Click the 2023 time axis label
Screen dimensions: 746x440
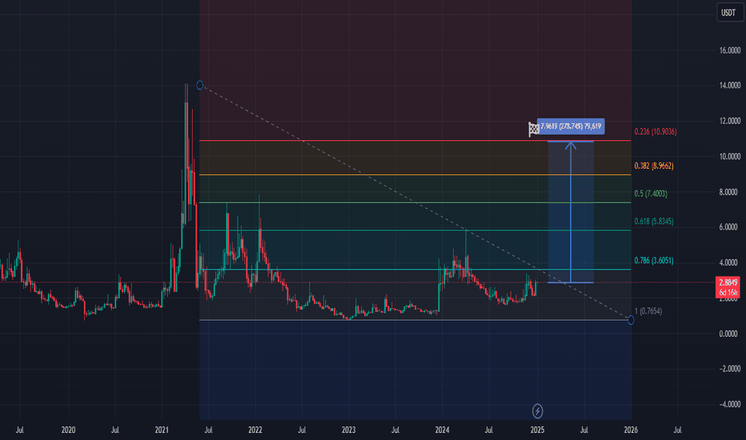pos(349,430)
